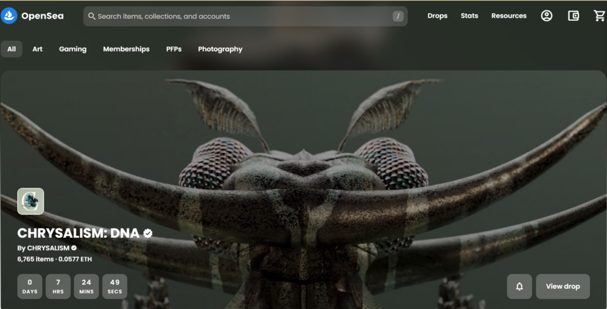The width and height of the screenshot is (607, 309).
Task: Click the 6,765 items · 0.0577 ETH text
Action: pos(55,259)
